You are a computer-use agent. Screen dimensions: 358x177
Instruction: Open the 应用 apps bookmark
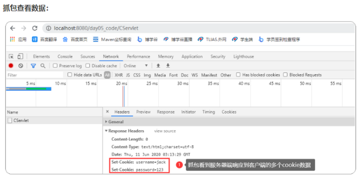18,40
